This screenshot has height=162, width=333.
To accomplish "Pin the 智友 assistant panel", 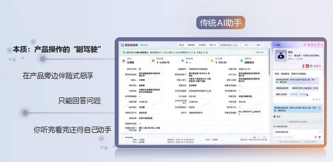I will pyautogui.click(x=318, y=45).
